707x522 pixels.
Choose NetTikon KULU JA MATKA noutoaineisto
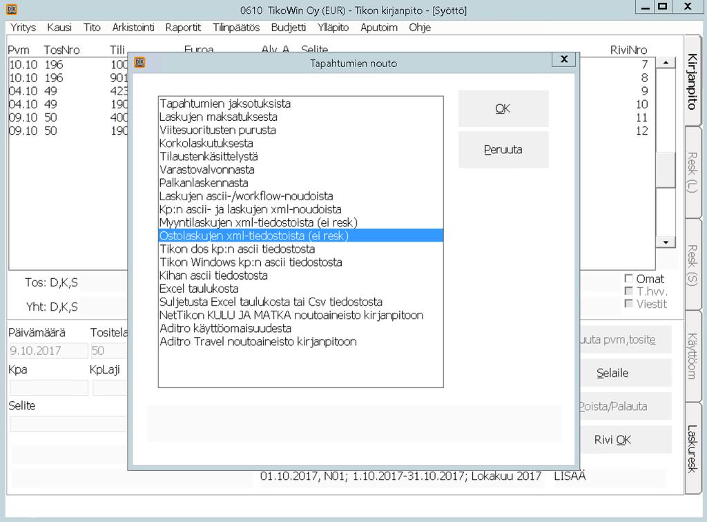pyautogui.click(x=301, y=315)
